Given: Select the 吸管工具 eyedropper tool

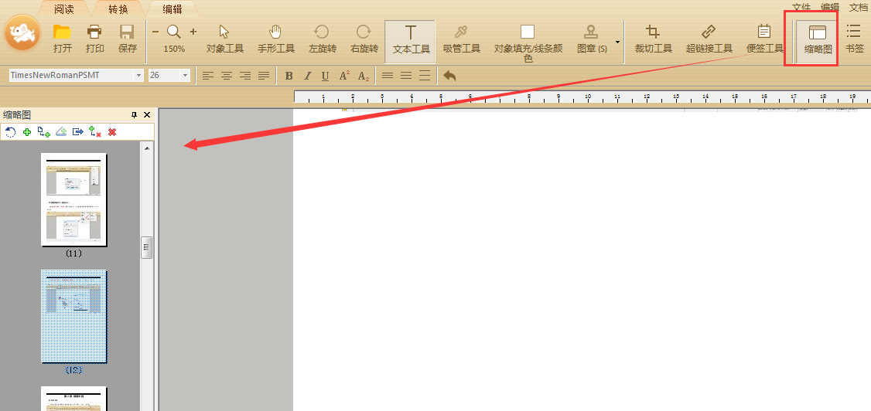Looking at the screenshot, I should point(462,39).
